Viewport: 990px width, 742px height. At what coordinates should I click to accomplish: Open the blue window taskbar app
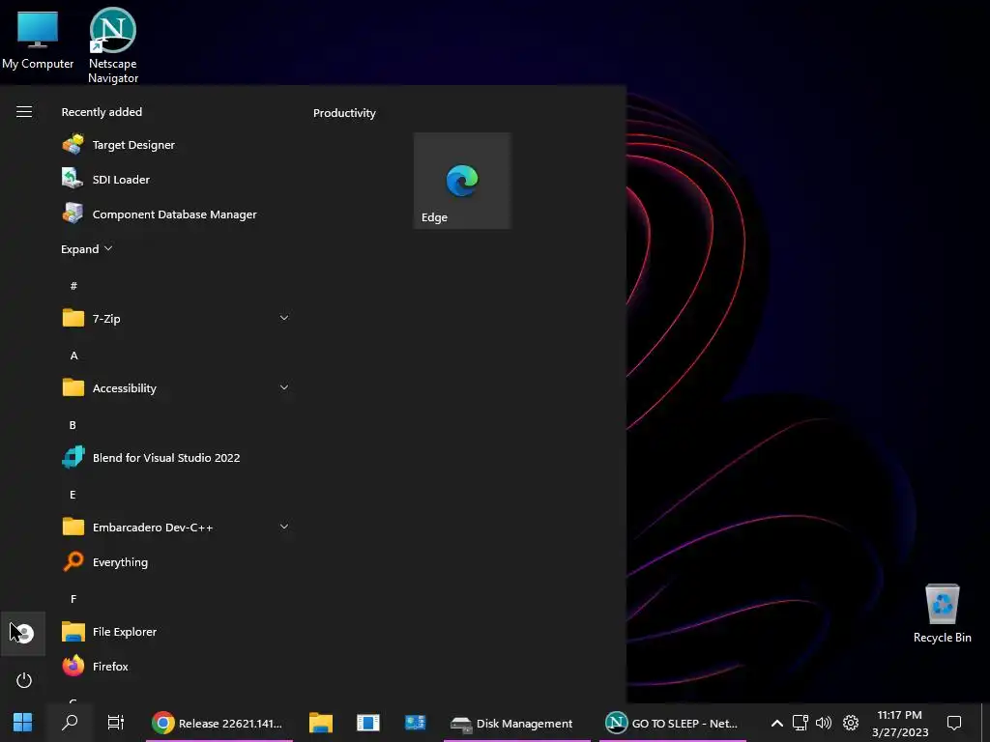[368, 723]
